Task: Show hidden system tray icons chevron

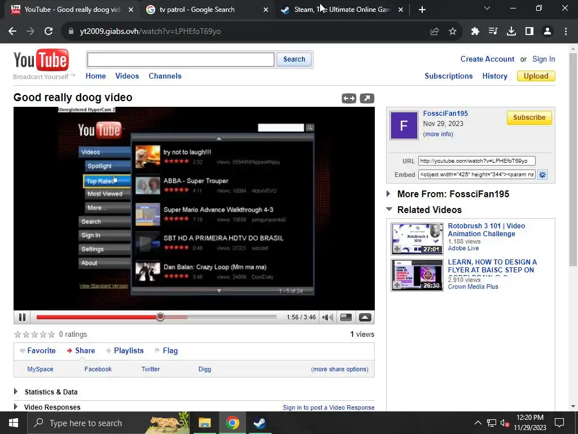Action: [478, 423]
